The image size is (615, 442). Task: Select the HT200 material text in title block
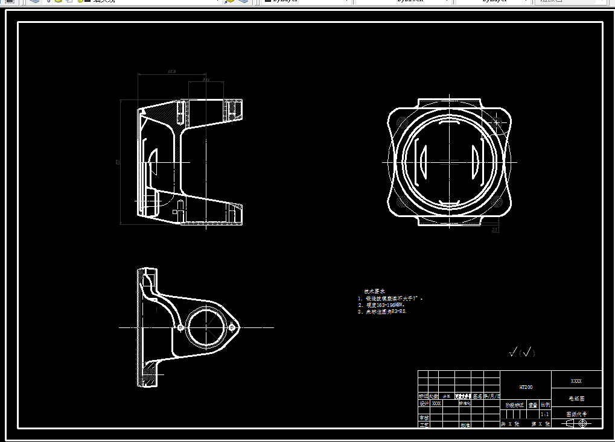coord(526,387)
